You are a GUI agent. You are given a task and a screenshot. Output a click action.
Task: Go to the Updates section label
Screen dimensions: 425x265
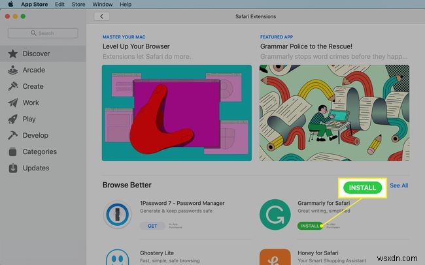(x=36, y=168)
